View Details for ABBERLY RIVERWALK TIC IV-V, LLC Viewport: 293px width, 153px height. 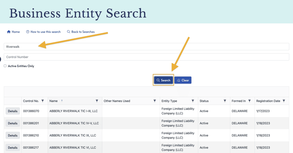tap(13, 123)
